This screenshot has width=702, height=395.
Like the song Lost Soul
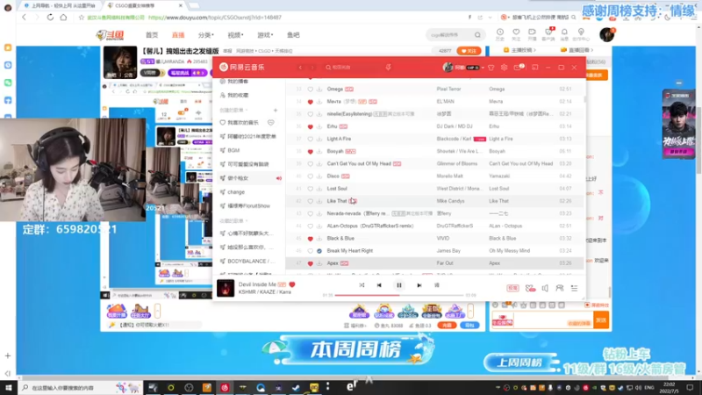click(311, 189)
